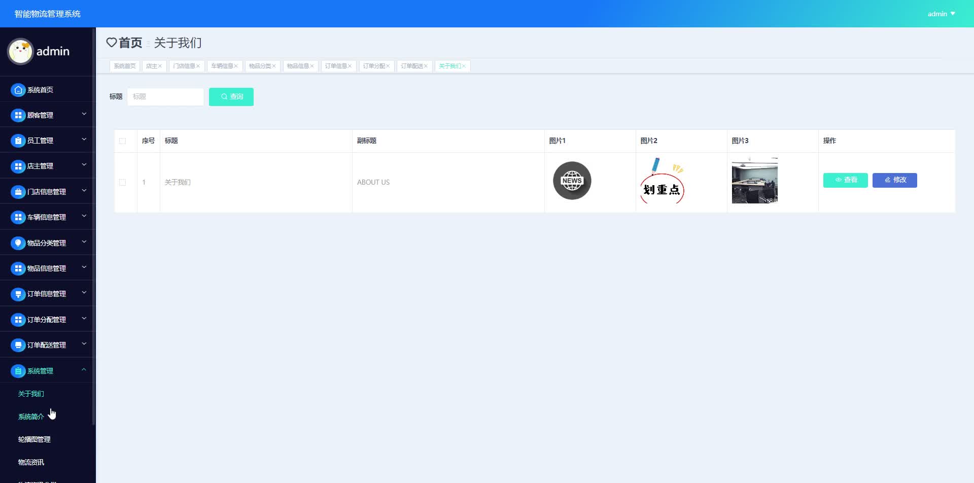Close the 订单信息 tab

tap(350, 66)
